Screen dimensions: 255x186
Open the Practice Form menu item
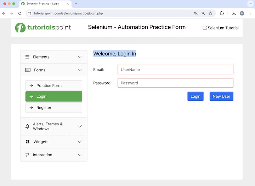pyautogui.click(x=54, y=86)
